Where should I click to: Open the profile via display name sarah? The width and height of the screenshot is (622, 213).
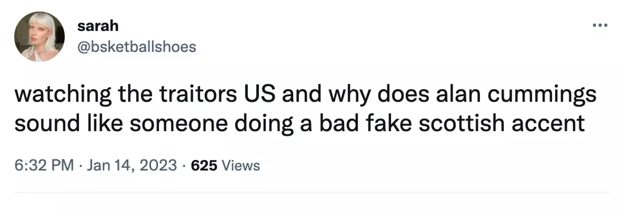pyautogui.click(x=98, y=26)
